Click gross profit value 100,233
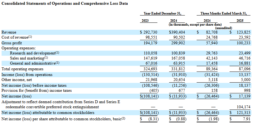Viewport: 253px width, 125px height. (x=244, y=43)
